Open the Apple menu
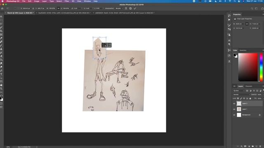 2,1
